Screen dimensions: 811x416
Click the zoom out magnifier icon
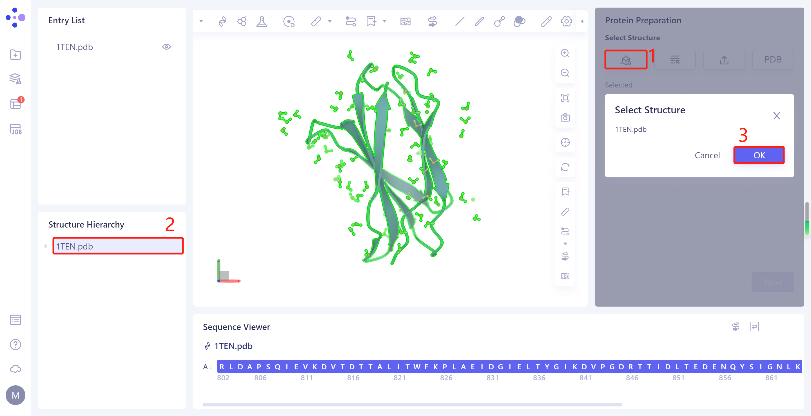[565, 73]
